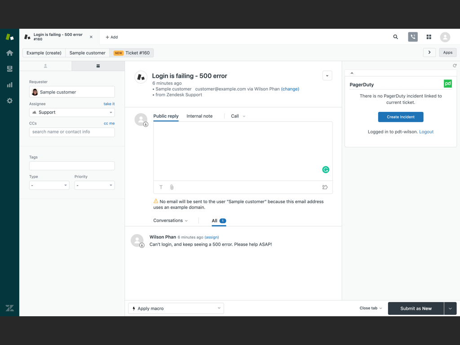This screenshot has height=345, width=460.
Task: Switch to the Internal note tab
Action: 199,116
